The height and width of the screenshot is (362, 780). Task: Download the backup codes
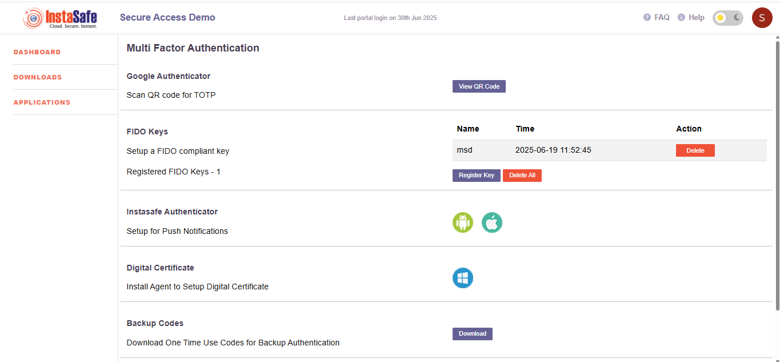click(473, 334)
